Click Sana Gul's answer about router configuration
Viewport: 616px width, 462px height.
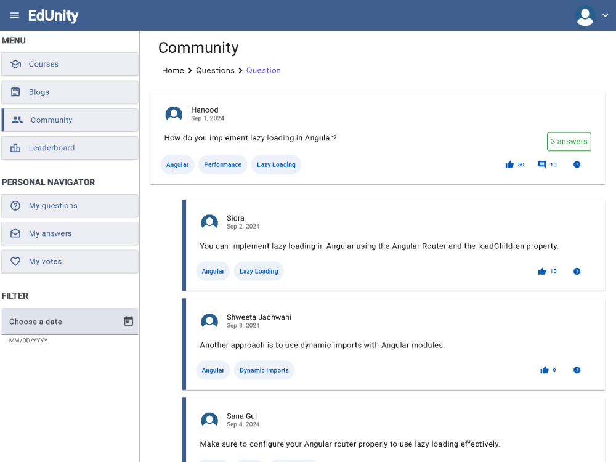tap(350, 444)
